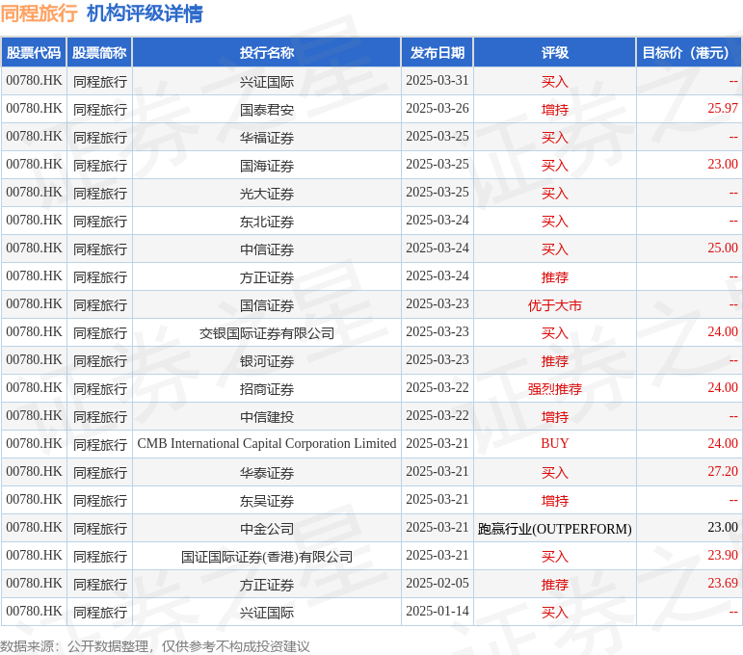
Task: Click the 交银国际证券有限公司 cell
Action: (x=267, y=333)
